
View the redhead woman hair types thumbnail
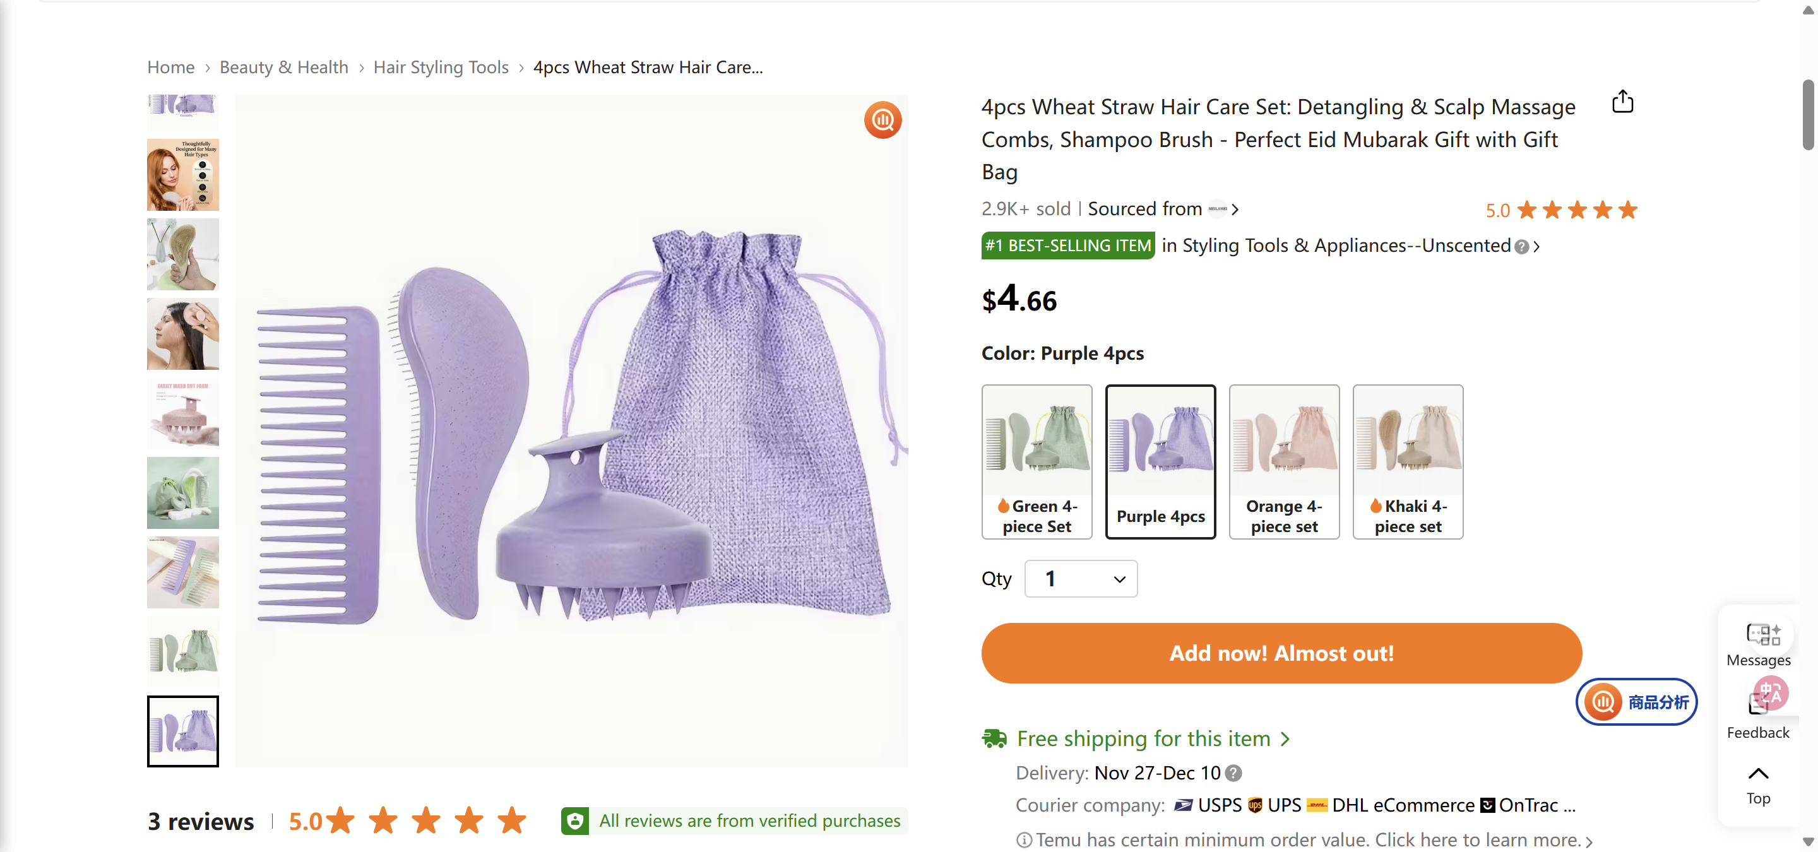point(183,175)
